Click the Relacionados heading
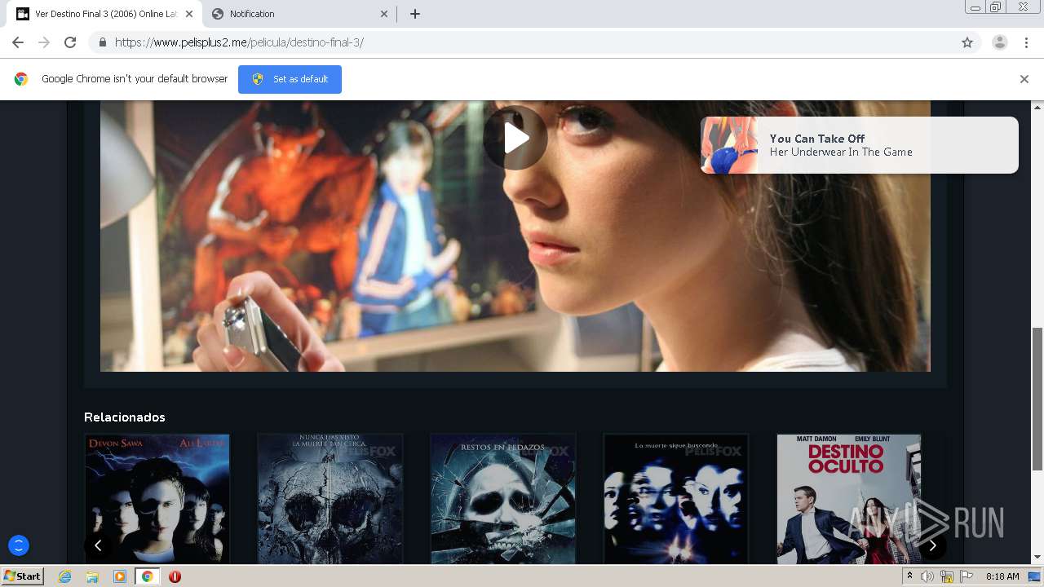Viewport: 1044px width, 587px height. point(125,417)
